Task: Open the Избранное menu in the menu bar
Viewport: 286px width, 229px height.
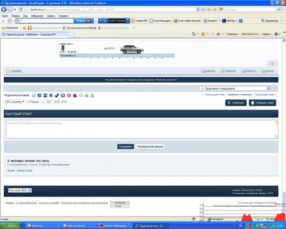Action: click(x=37, y=16)
